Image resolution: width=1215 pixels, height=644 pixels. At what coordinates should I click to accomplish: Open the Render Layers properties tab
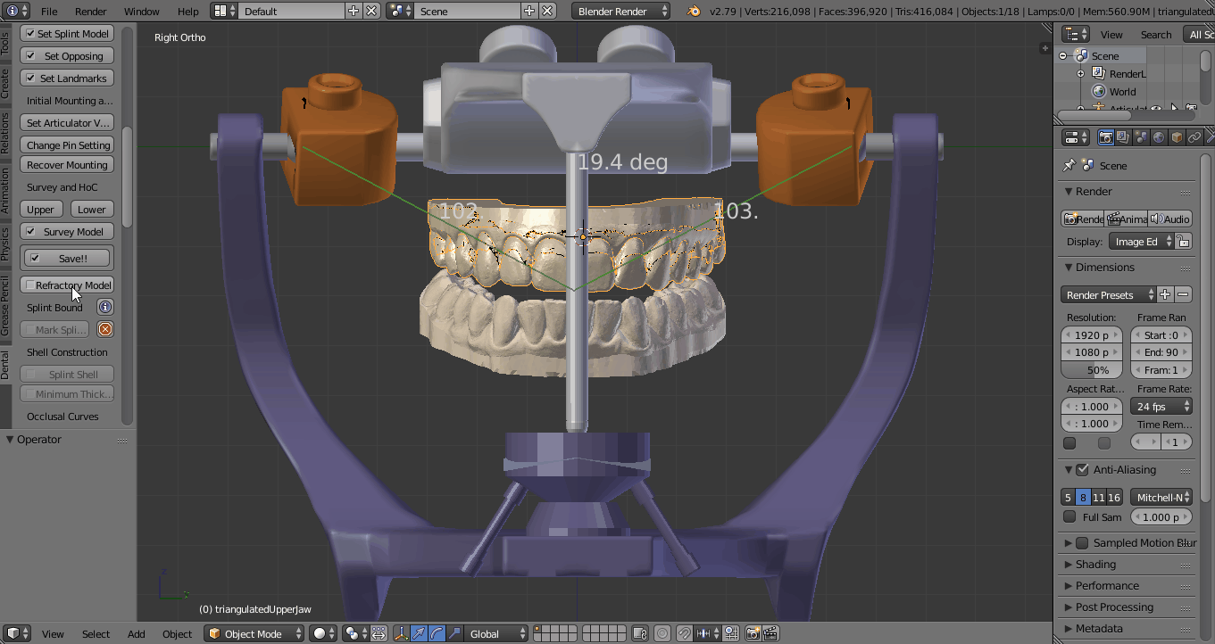[x=1123, y=137]
